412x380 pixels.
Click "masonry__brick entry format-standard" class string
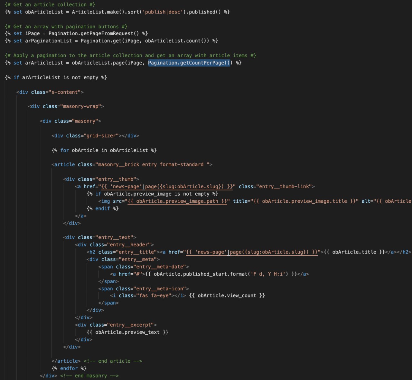pyautogui.click(x=154, y=164)
